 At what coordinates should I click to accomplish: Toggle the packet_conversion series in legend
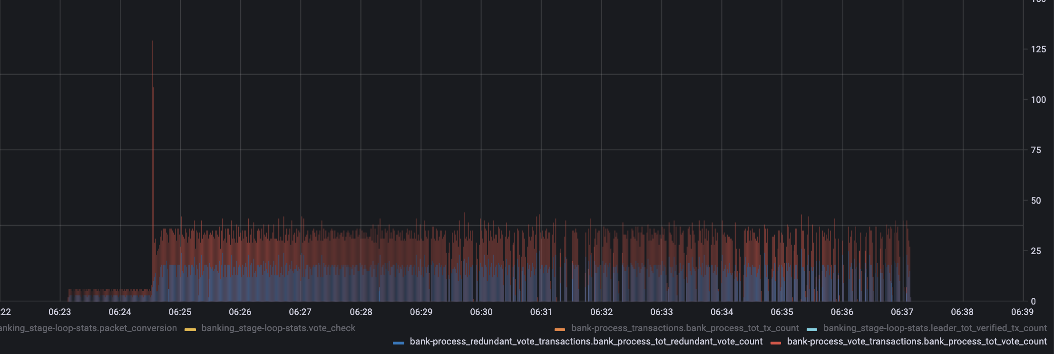(x=88, y=328)
